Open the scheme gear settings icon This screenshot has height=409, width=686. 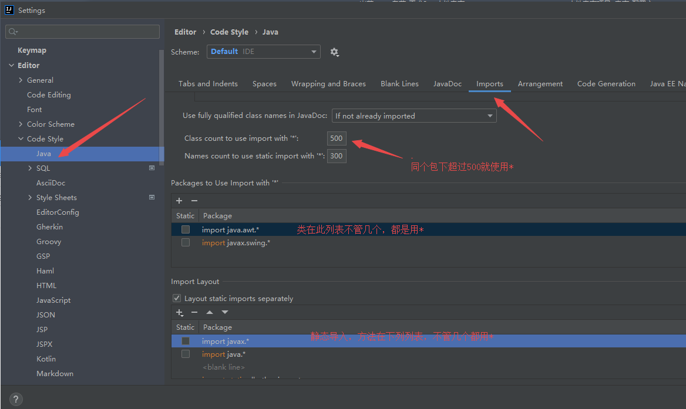(x=334, y=52)
